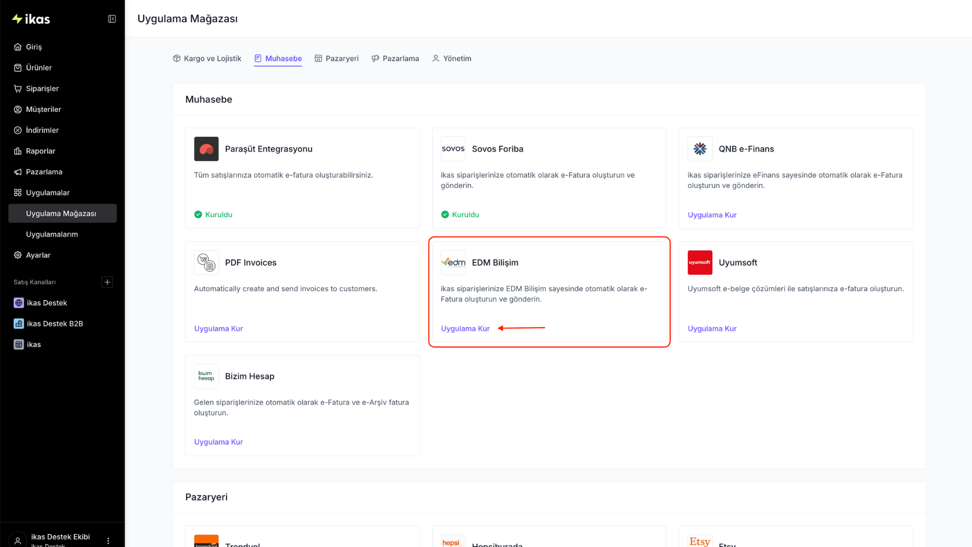Open Müşteriler section
This screenshot has height=547, width=972.
click(x=62, y=109)
